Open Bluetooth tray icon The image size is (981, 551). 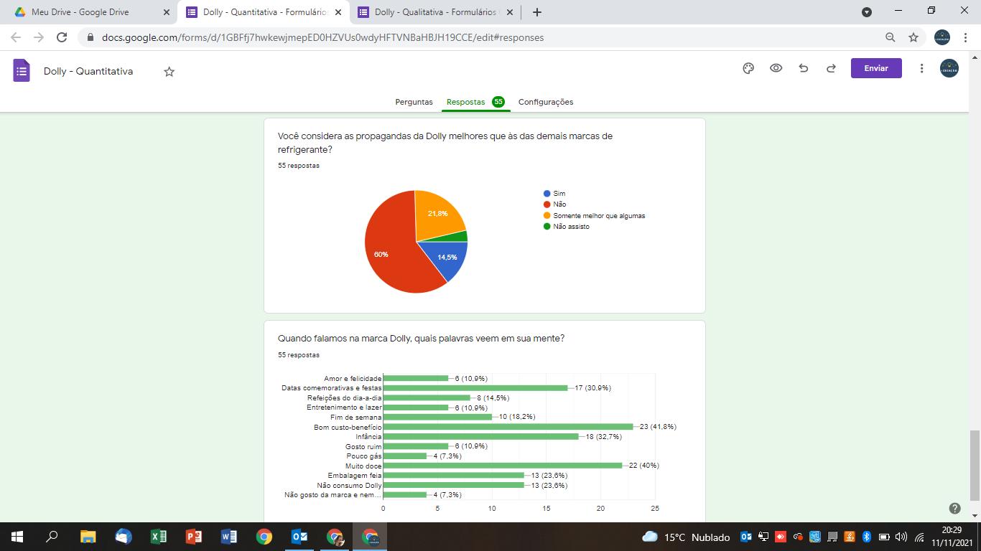[x=866, y=537]
